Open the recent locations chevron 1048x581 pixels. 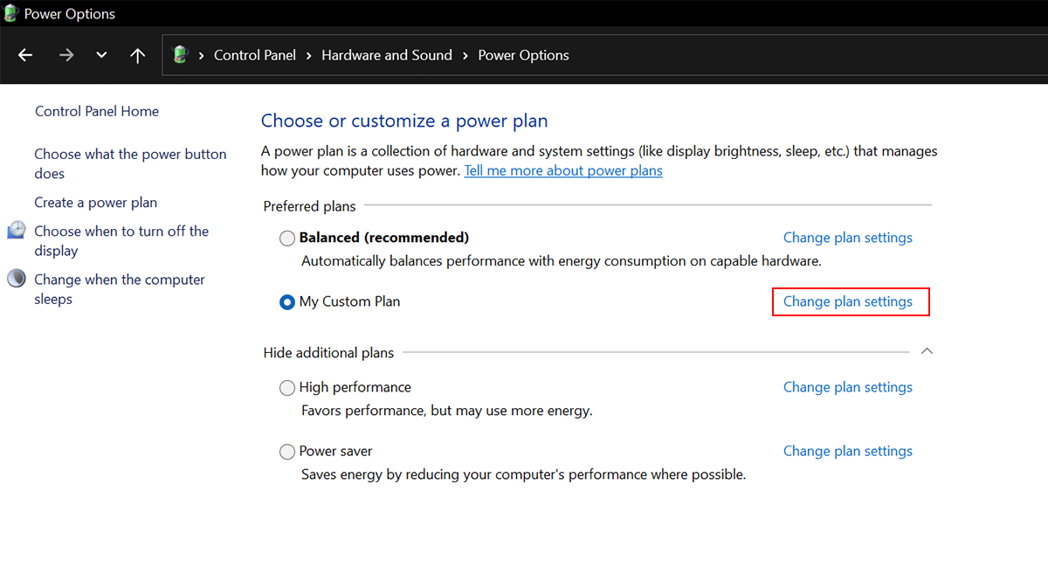click(x=101, y=55)
